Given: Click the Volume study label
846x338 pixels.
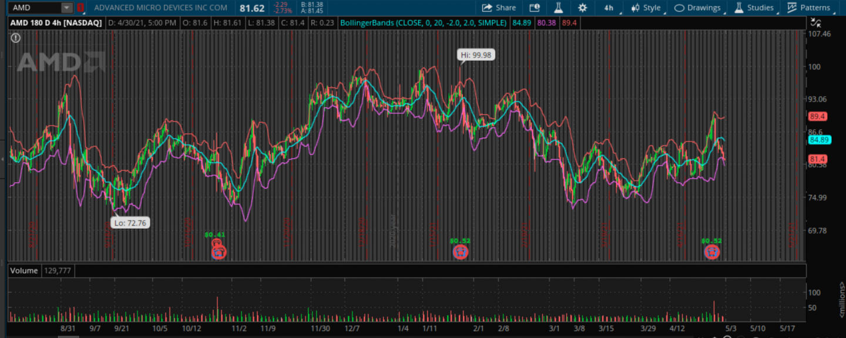Looking at the screenshot, I should point(24,271).
